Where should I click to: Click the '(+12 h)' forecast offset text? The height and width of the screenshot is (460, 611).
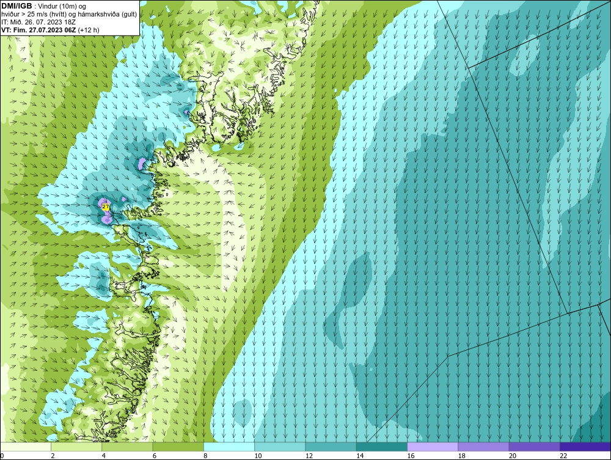[89, 29]
